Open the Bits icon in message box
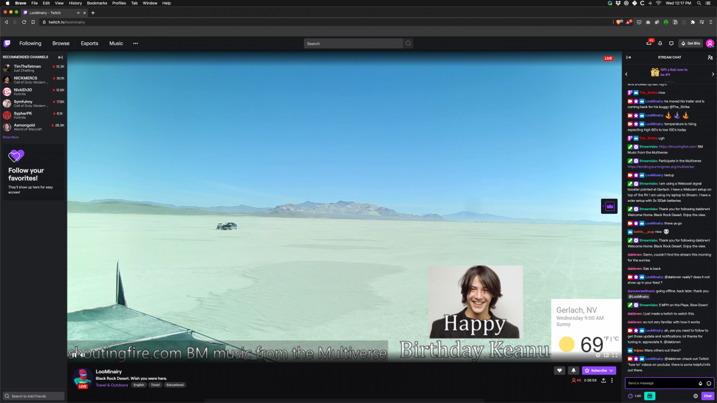The image size is (717, 403). coord(700,383)
